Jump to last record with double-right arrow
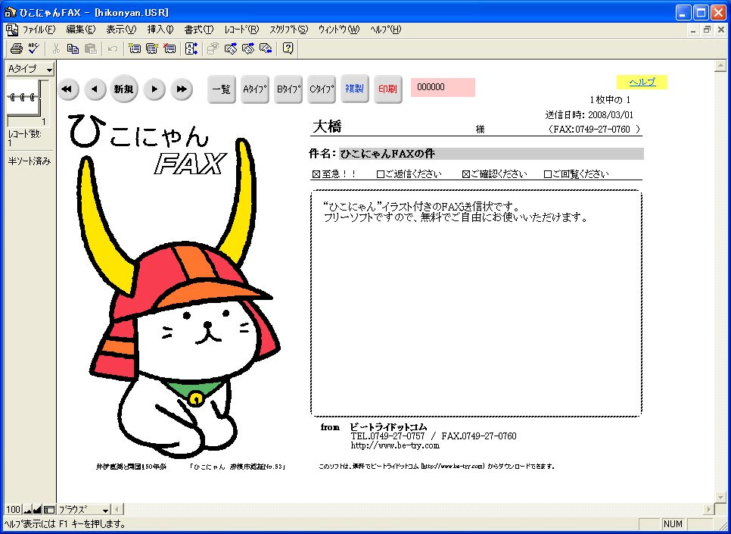731x534 pixels. [182, 89]
